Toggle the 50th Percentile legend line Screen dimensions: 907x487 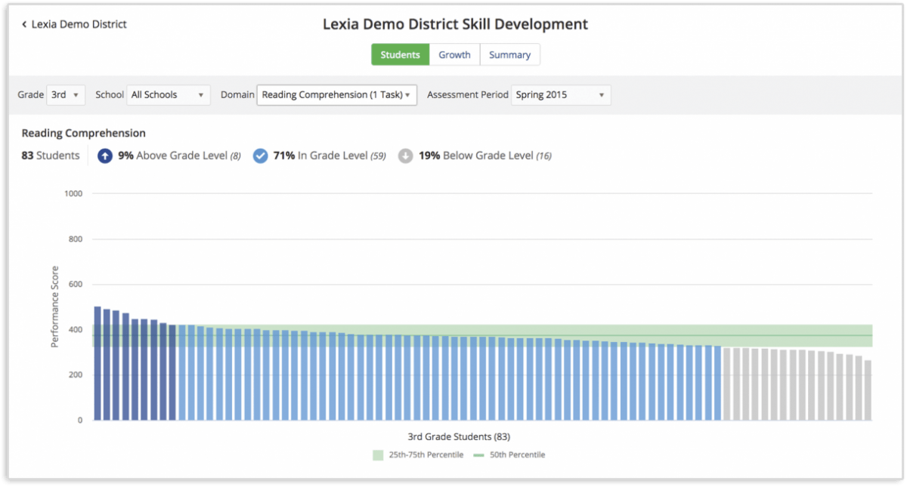click(x=478, y=455)
